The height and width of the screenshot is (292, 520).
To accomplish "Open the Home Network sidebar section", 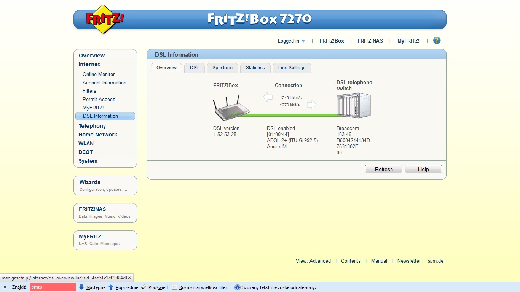I will pos(98,135).
